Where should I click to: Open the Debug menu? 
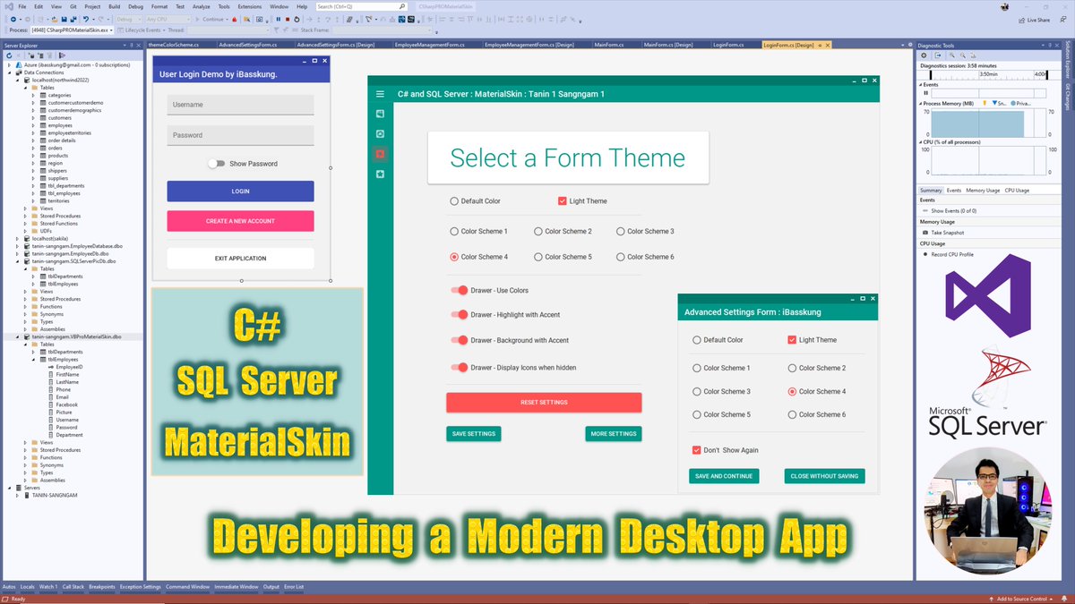[135, 6]
